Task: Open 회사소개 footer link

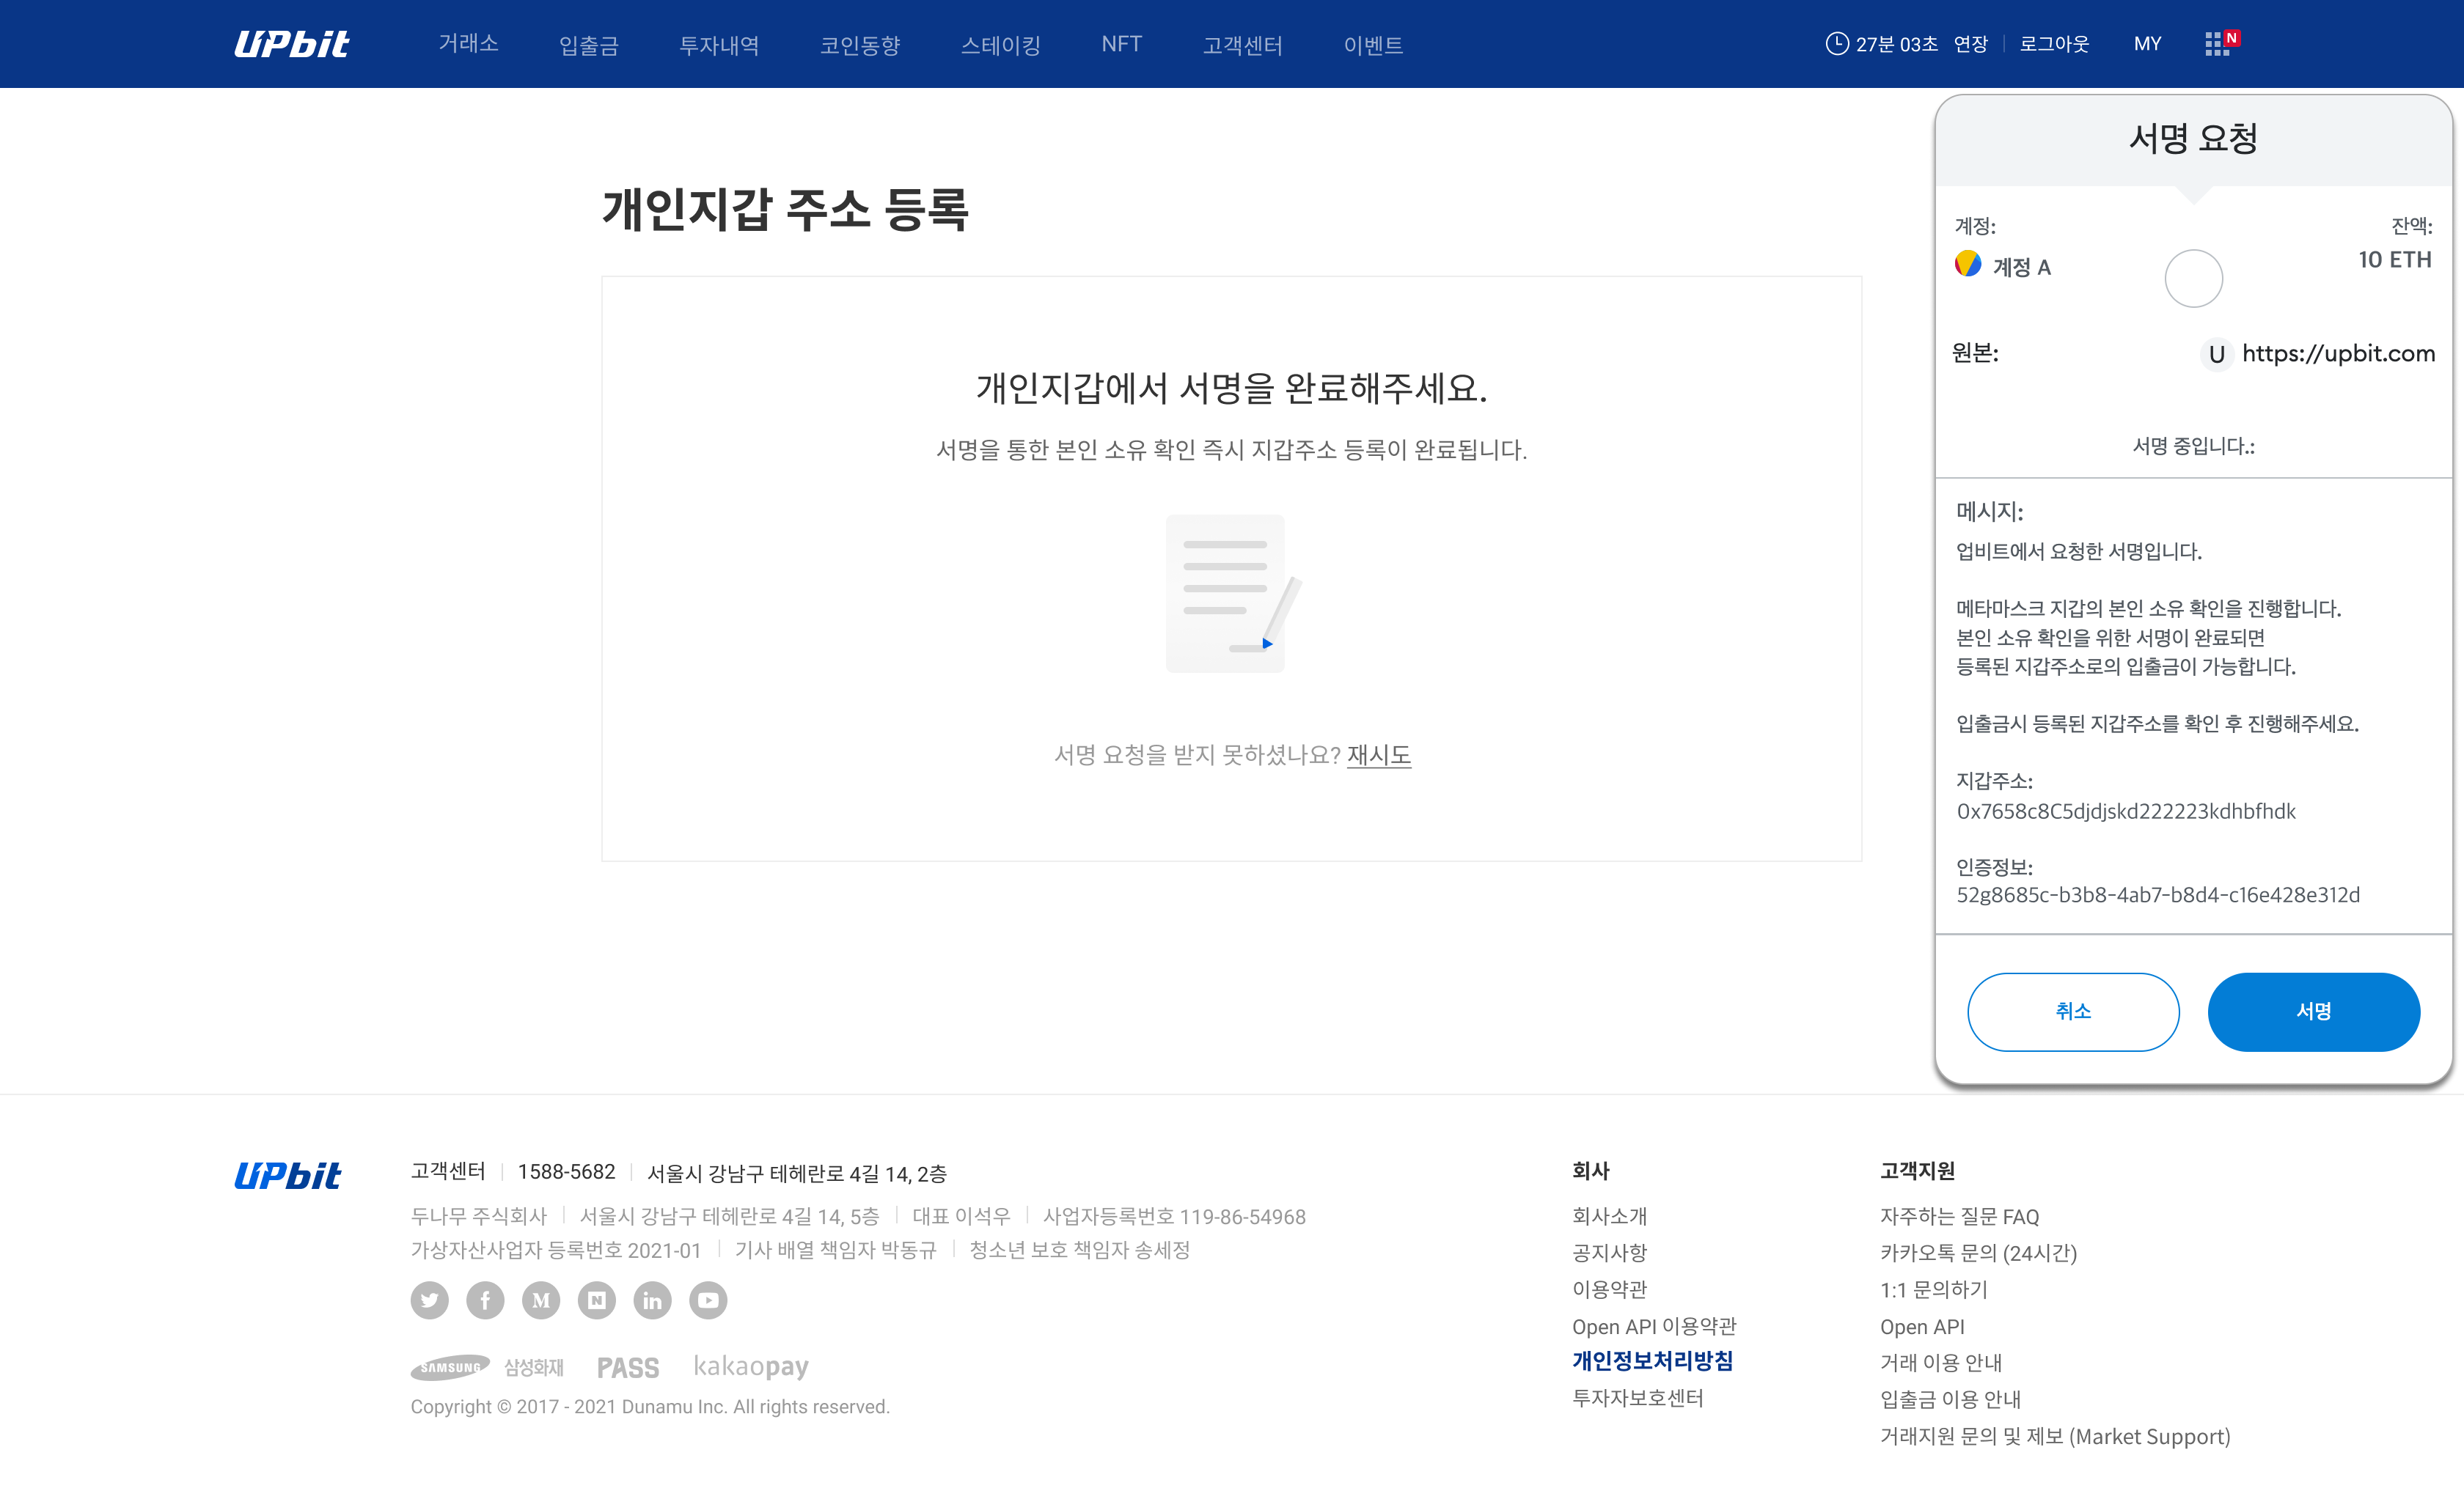Action: tap(1609, 1216)
